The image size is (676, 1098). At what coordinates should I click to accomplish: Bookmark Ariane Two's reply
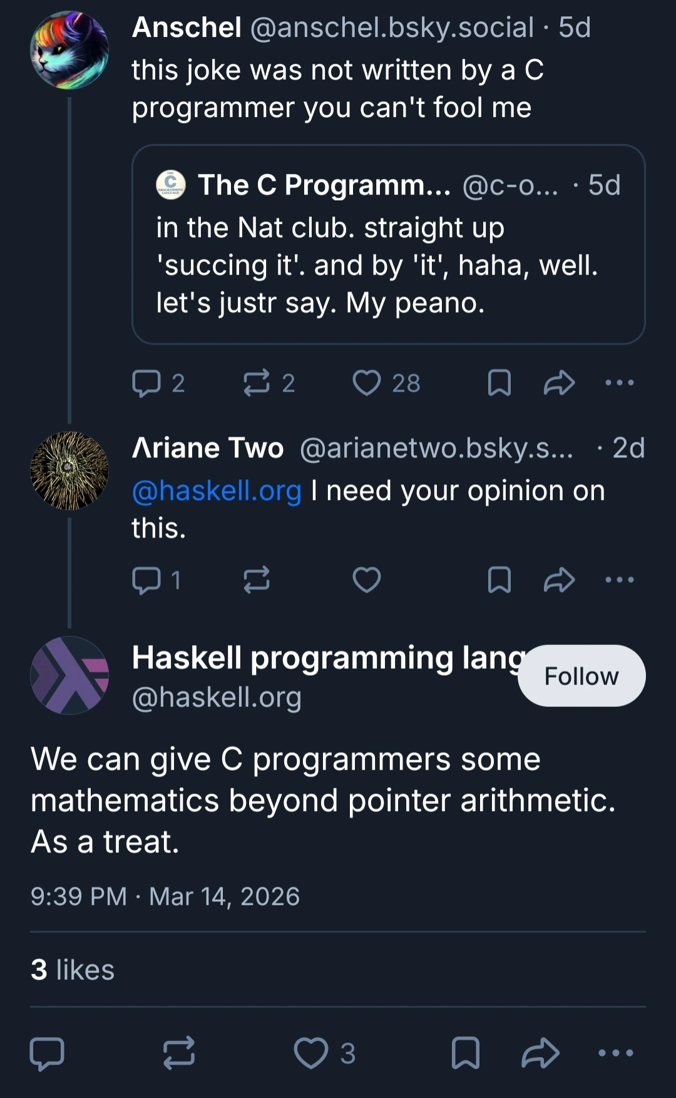pyautogui.click(x=498, y=579)
